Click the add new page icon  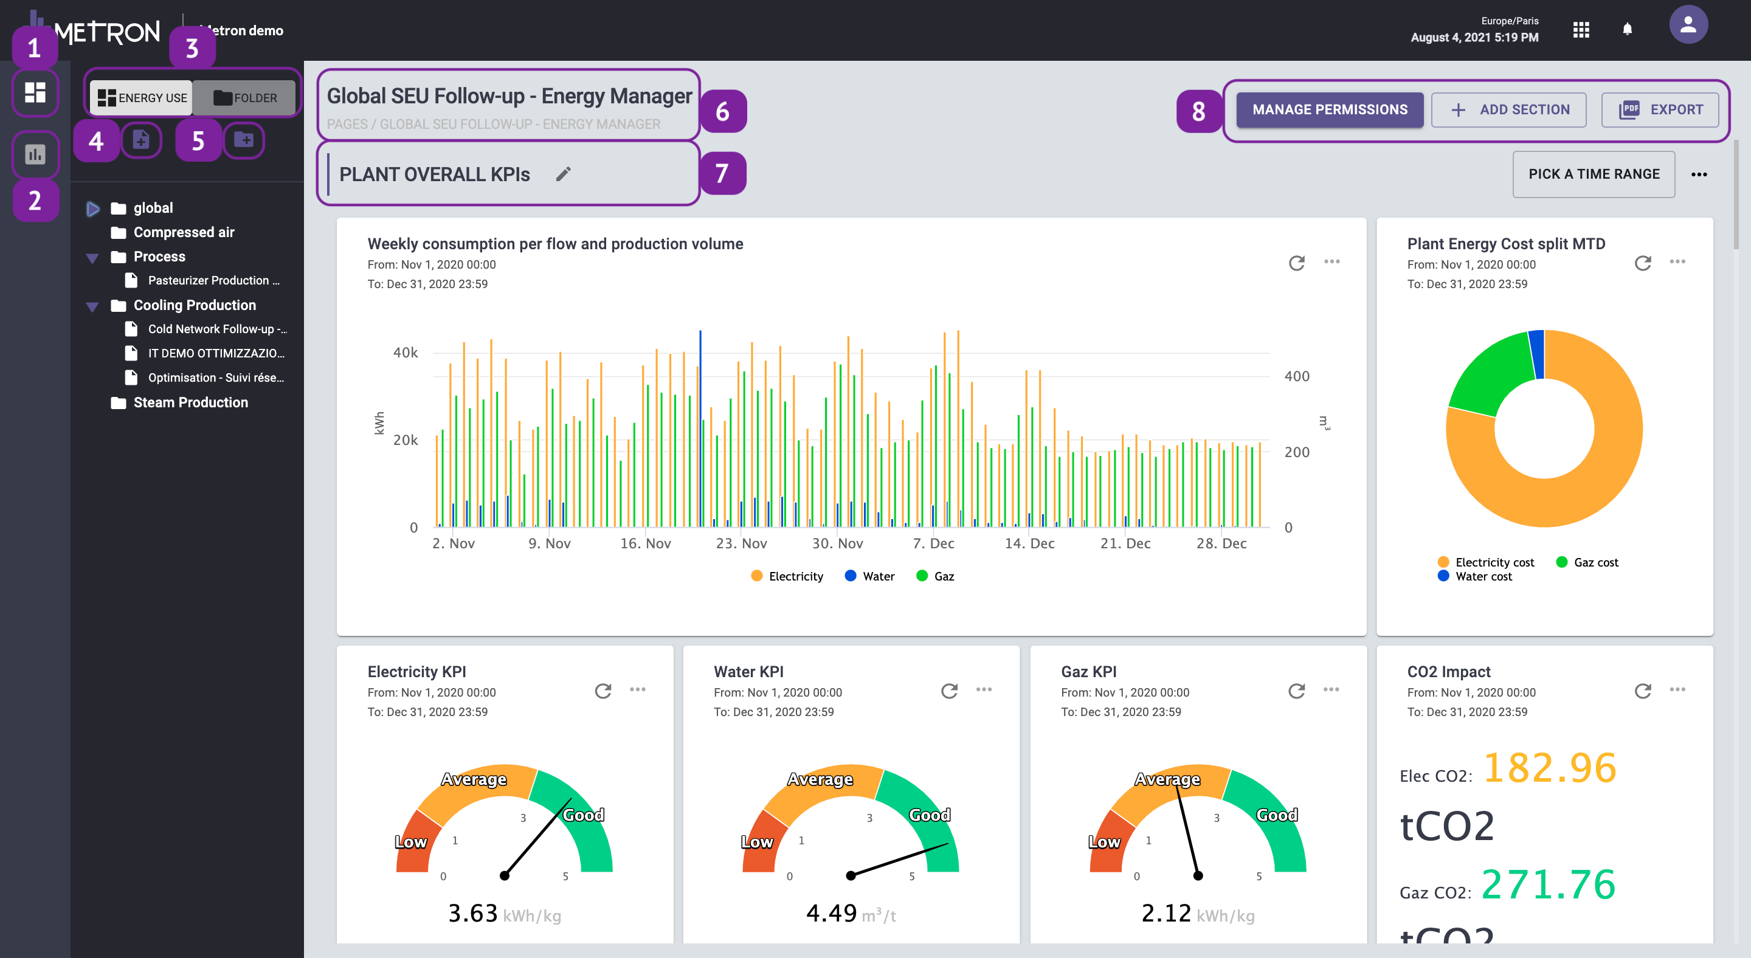point(140,140)
